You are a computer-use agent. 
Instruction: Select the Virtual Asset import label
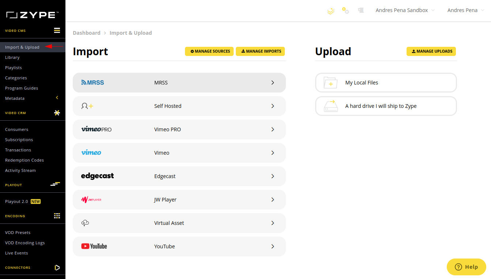coord(169,223)
